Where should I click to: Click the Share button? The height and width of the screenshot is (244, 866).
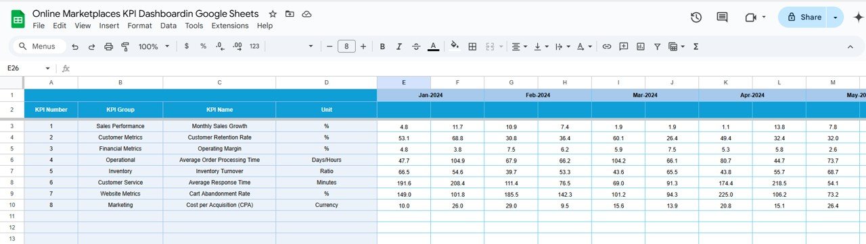(x=804, y=18)
